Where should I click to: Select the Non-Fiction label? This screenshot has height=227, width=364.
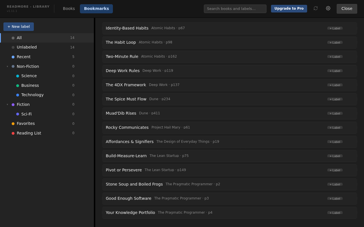(x=47, y=66)
